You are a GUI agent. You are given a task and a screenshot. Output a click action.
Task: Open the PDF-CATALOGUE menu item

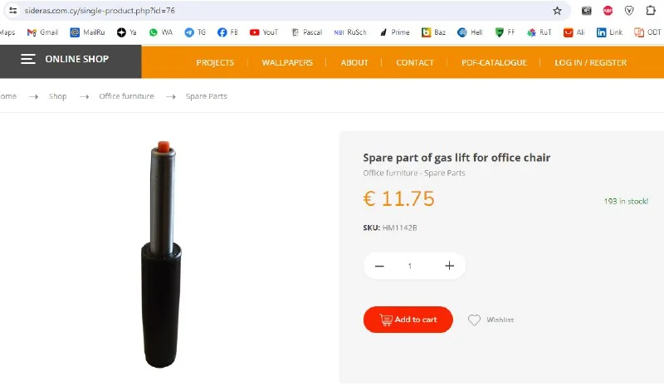tap(494, 62)
